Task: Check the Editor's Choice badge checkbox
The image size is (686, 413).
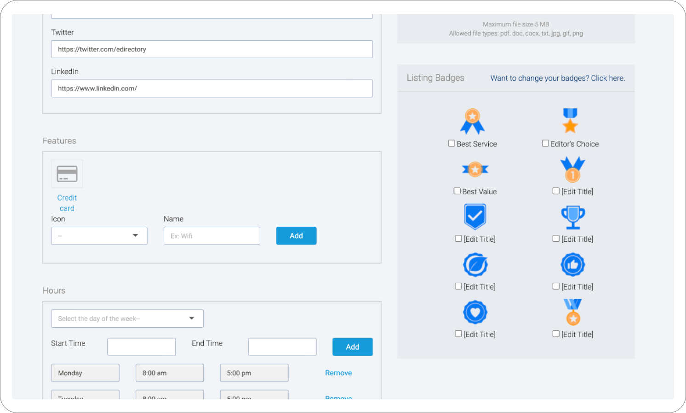Action: (545, 144)
